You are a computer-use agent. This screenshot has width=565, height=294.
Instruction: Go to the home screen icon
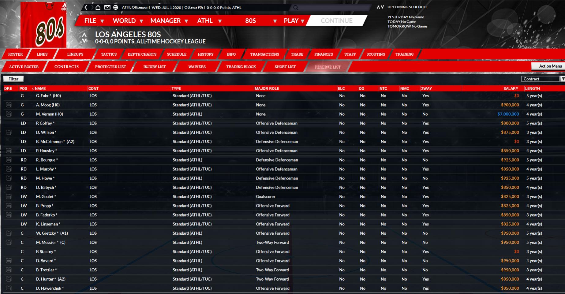[98, 7]
